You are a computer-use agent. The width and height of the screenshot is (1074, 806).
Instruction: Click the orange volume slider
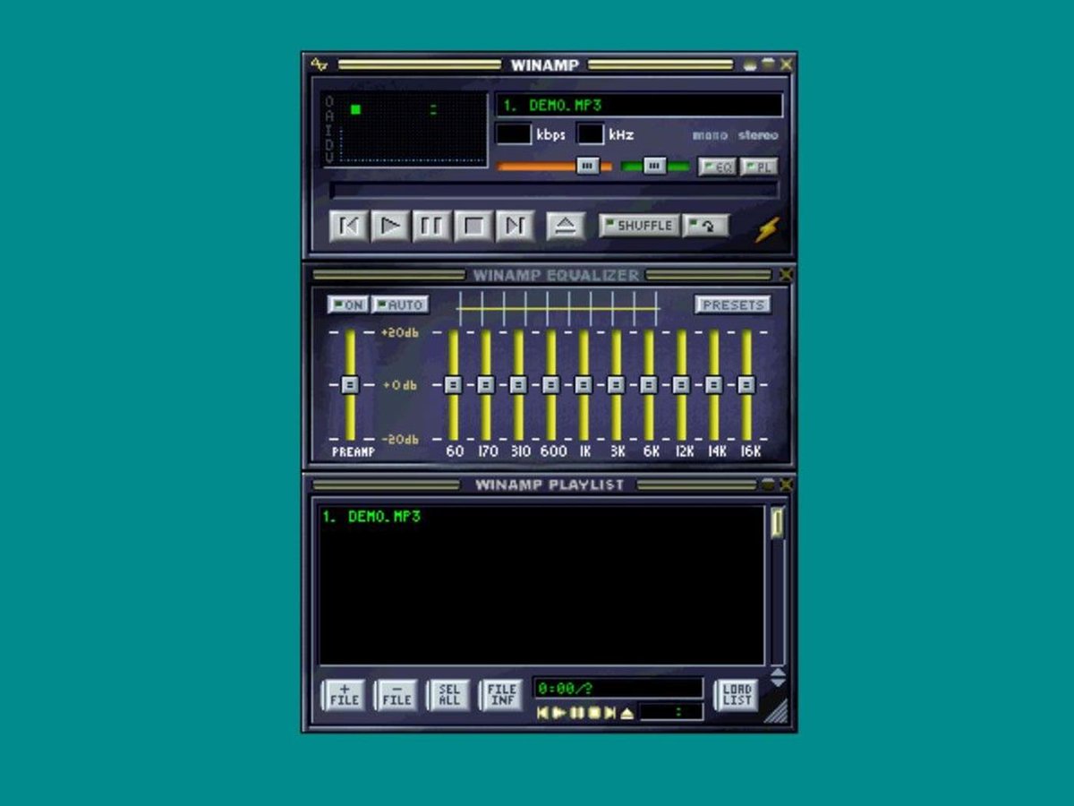[x=555, y=167]
